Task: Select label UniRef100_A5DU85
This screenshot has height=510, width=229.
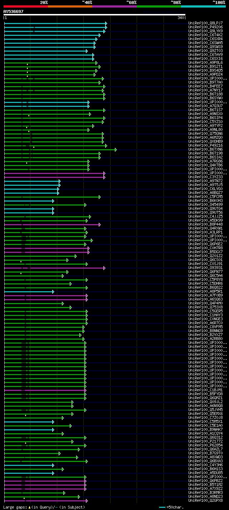Action: pyautogui.click(x=206, y=473)
